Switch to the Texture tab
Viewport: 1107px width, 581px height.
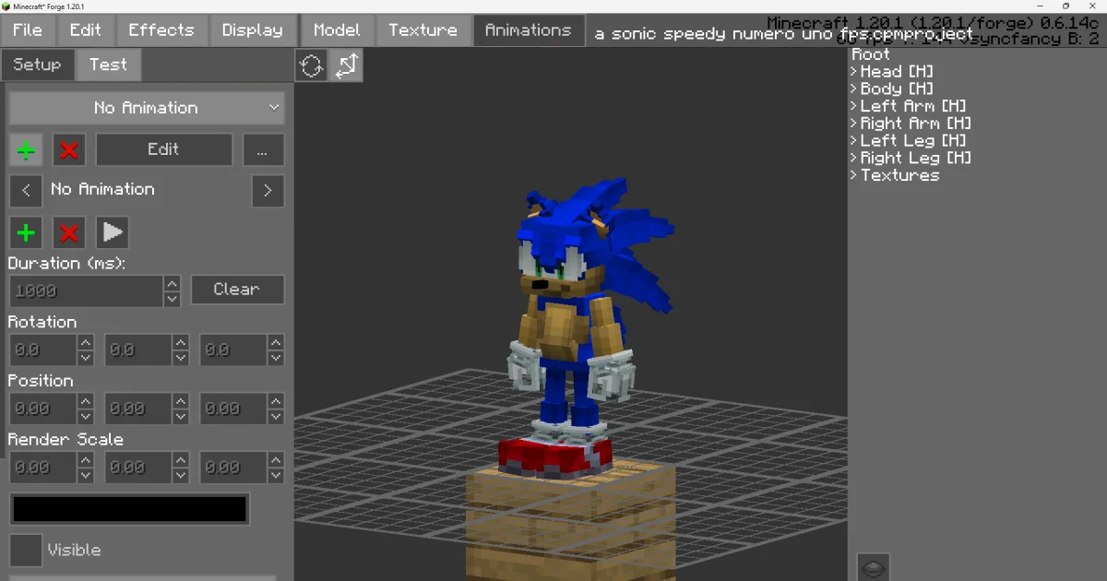point(423,30)
